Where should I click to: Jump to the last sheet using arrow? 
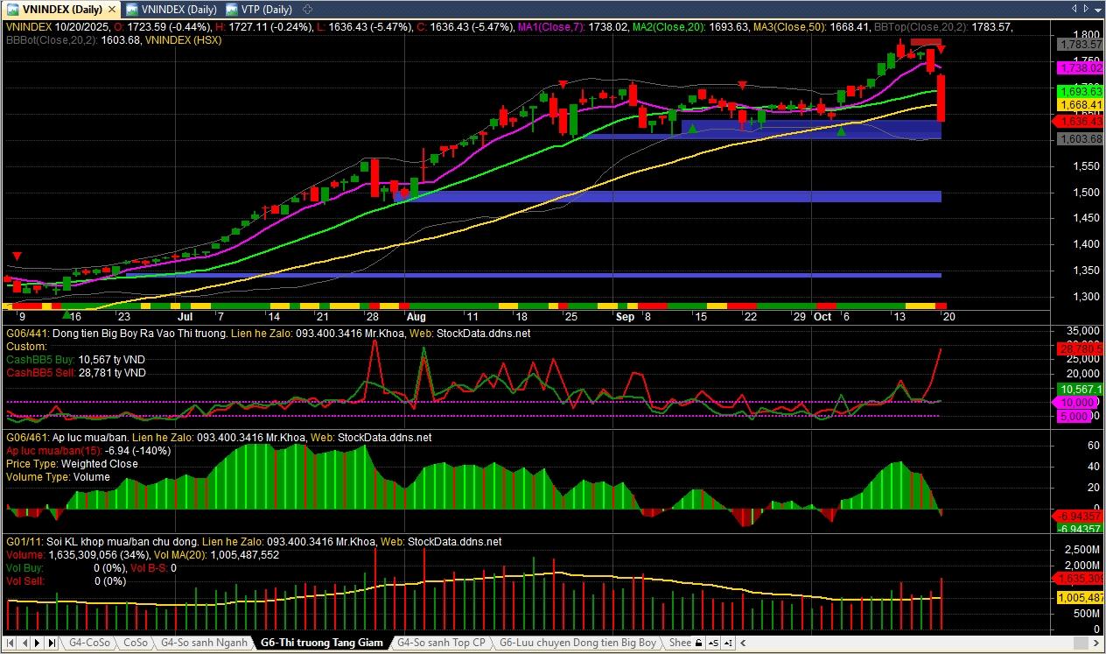[x=52, y=643]
